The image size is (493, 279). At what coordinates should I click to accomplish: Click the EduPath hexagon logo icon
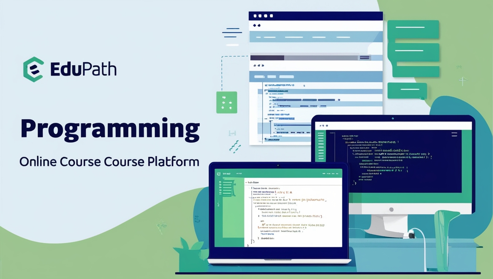click(33, 69)
